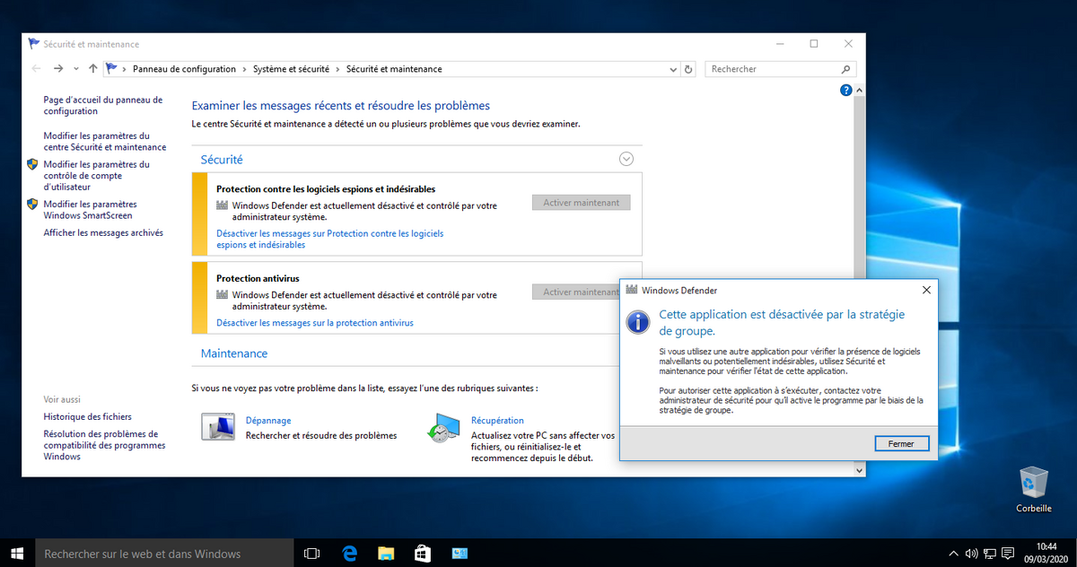Click the Dépannage computer icon
The image size is (1077, 567).
[x=218, y=428]
